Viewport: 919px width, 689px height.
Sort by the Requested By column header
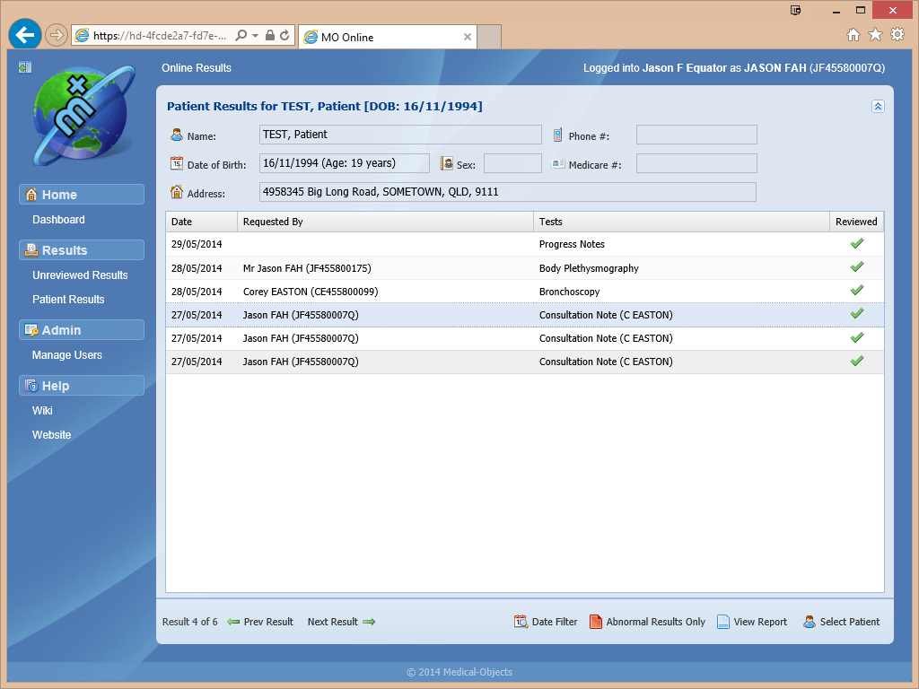385,222
